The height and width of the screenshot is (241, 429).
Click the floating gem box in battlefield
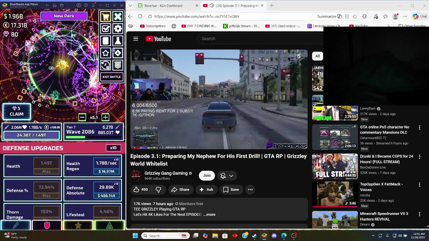coord(63,43)
